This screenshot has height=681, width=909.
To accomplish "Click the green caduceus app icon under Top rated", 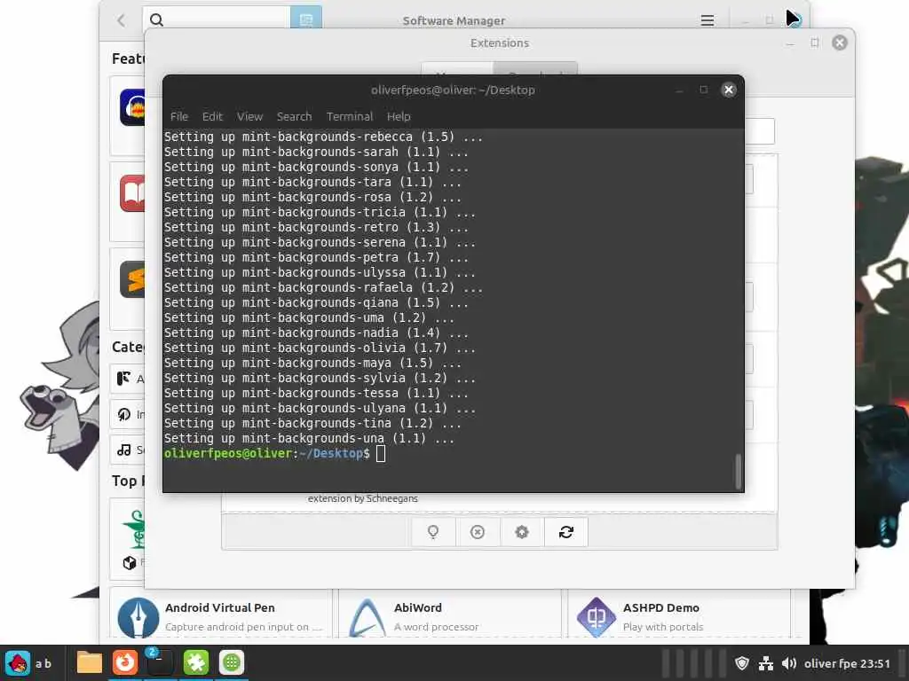I will pyautogui.click(x=135, y=528).
